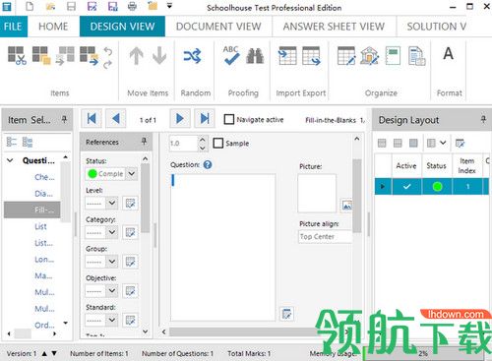Click the Item Index column header

click(466, 165)
